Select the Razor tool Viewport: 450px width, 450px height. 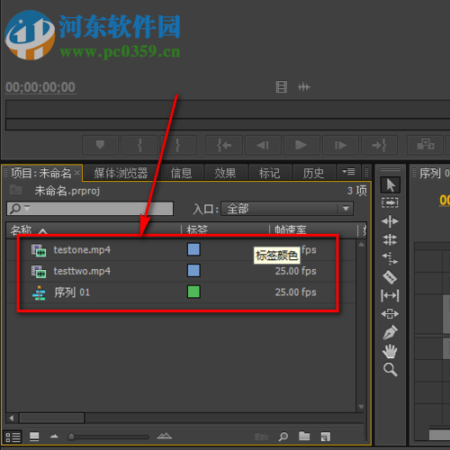pos(390,277)
